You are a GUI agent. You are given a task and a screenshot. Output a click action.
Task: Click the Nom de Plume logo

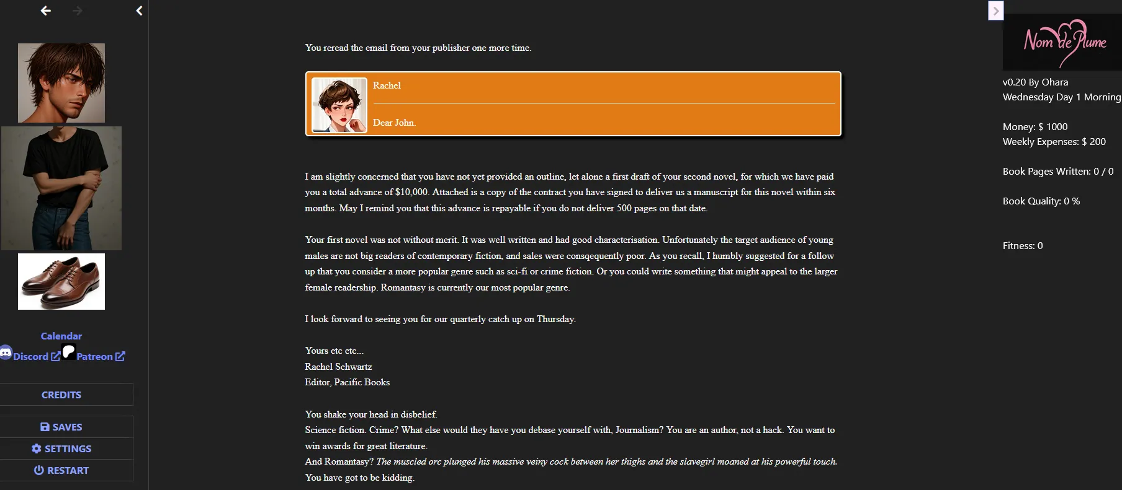(1062, 42)
